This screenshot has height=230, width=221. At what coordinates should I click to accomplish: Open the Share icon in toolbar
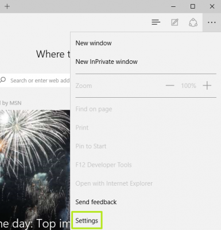[x=193, y=22]
